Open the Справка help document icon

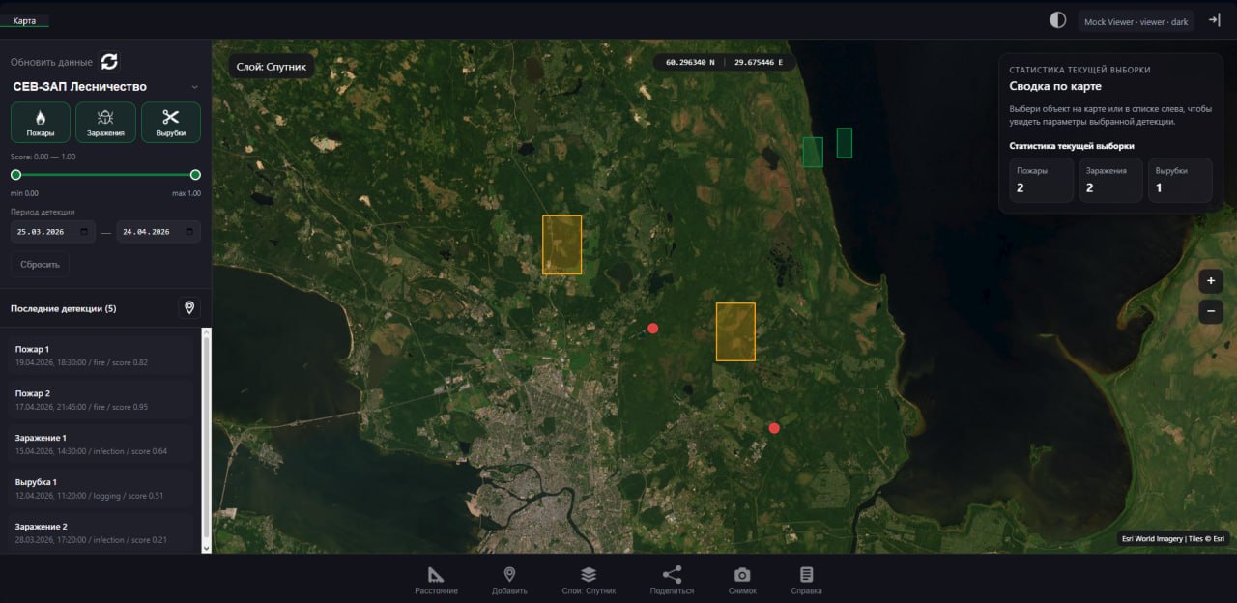point(806,581)
